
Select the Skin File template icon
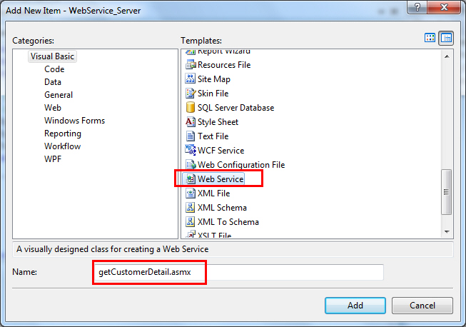[191, 93]
